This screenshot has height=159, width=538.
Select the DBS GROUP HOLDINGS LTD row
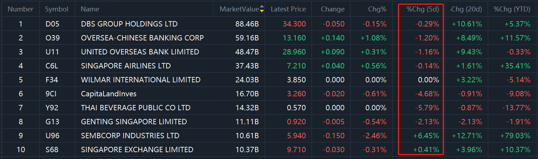tap(269, 24)
